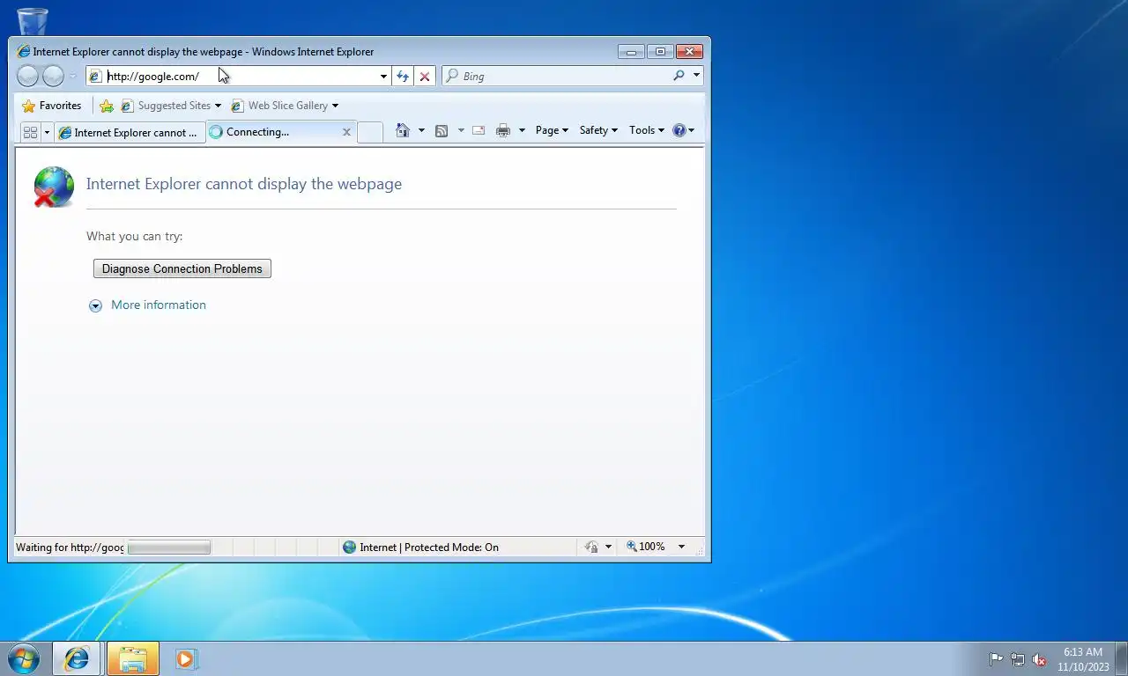Click the page loading progress bar
Viewport: 1128px width, 676px height.
169,547
